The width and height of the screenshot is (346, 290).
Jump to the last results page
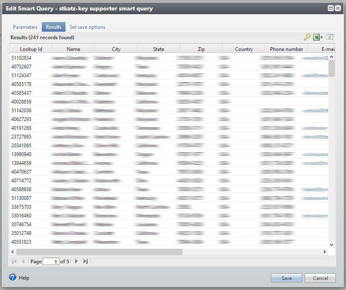(85, 261)
